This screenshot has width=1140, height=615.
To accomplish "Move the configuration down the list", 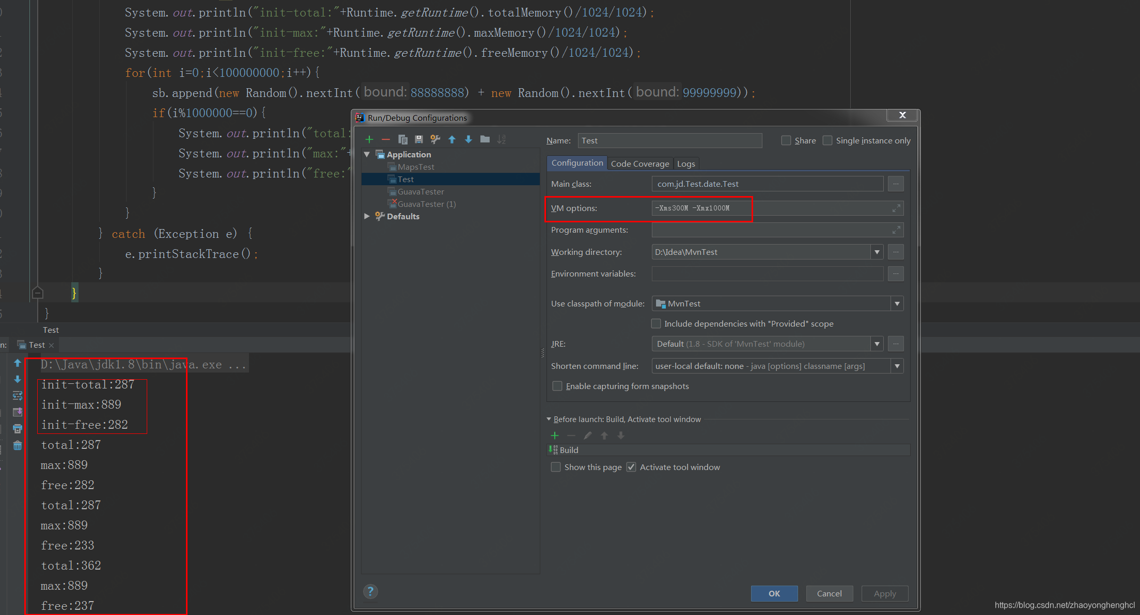I will pyautogui.click(x=468, y=139).
